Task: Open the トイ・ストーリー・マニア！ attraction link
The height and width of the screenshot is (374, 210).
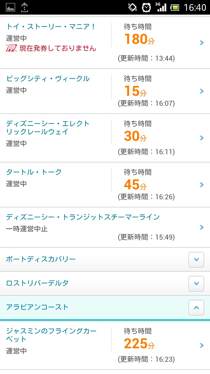Action: [51, 27]
